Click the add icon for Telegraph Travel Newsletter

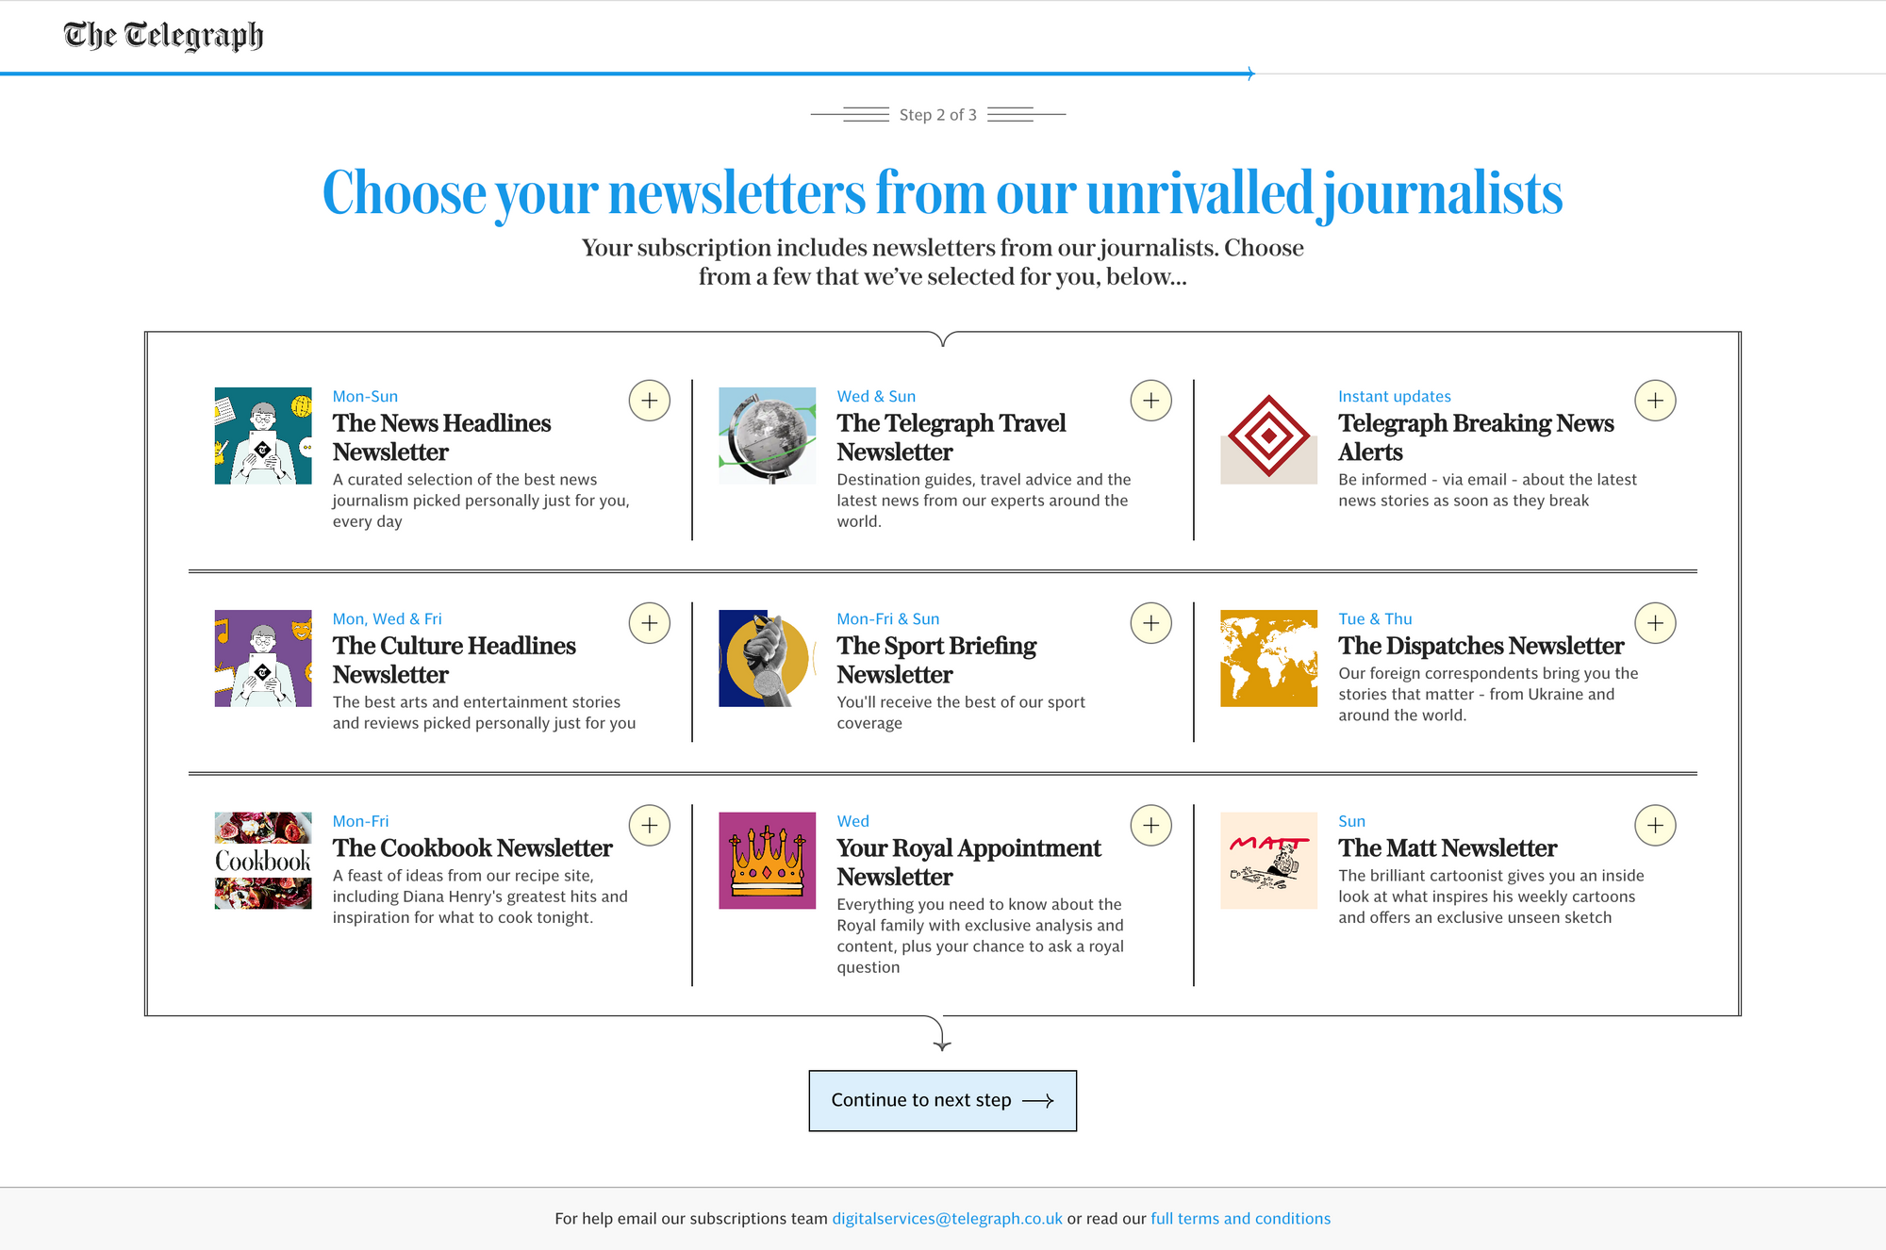(x=1152, y=401)
